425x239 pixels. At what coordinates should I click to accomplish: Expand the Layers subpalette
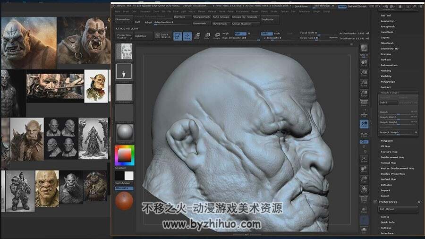(385, 37)
